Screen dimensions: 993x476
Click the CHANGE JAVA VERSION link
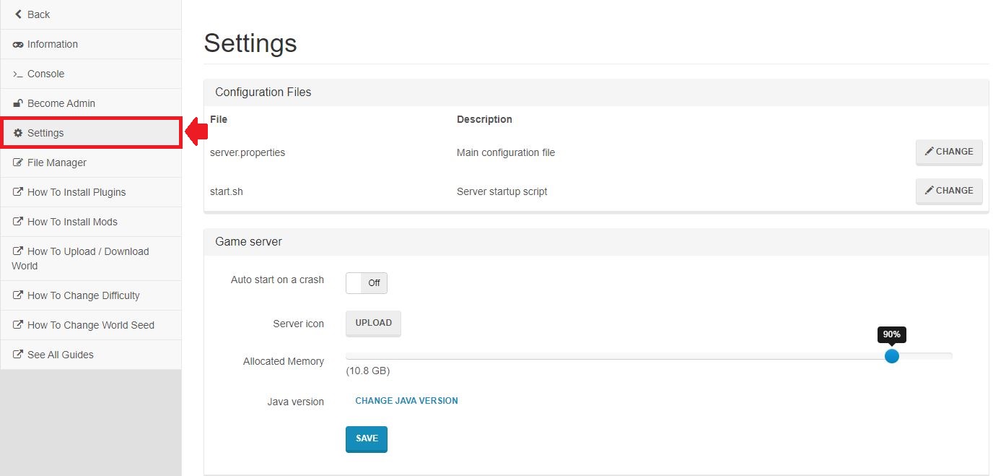pos(406,401)
